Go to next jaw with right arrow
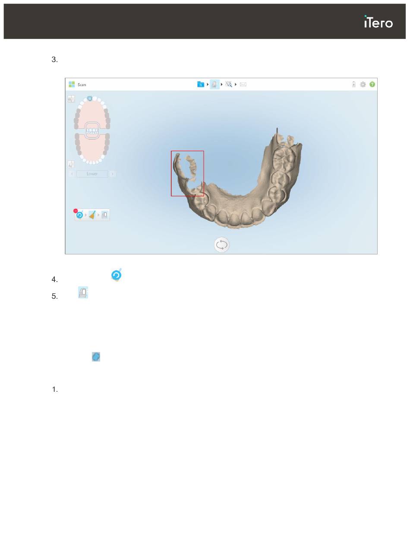410x536 pixels. (112, 174)
